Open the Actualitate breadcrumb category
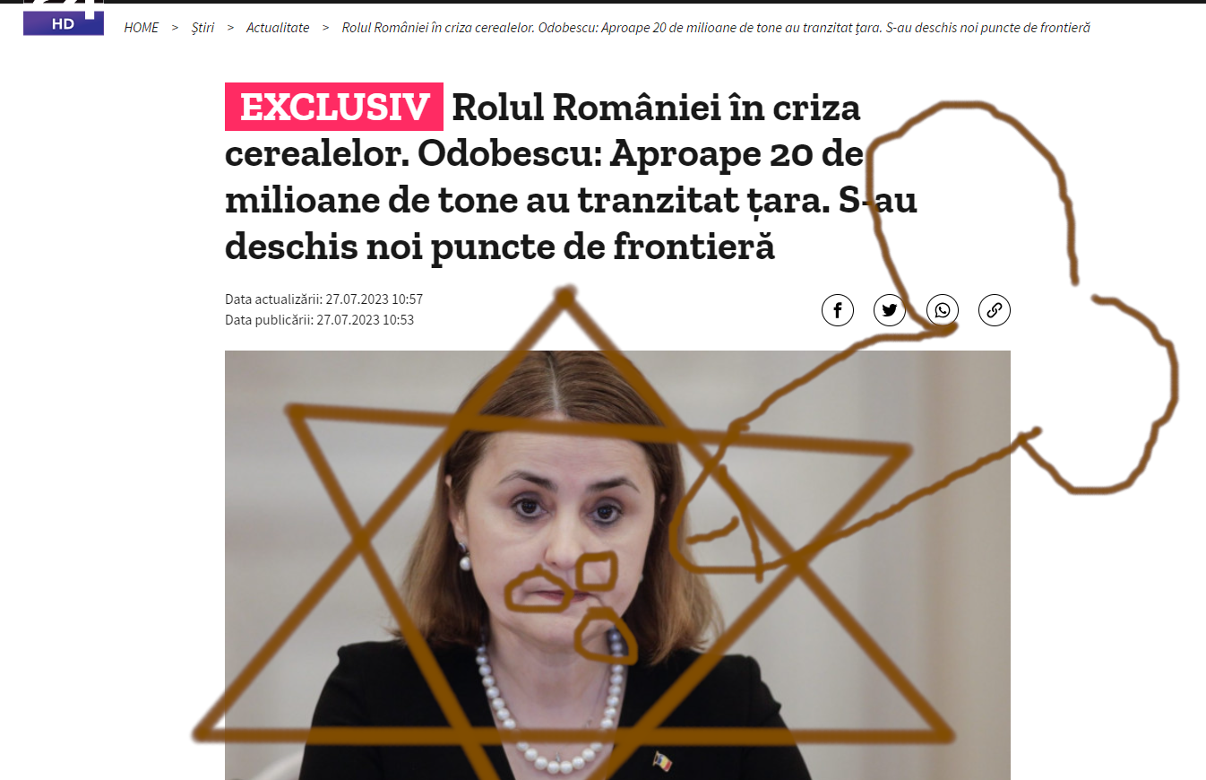 point(278,28)
